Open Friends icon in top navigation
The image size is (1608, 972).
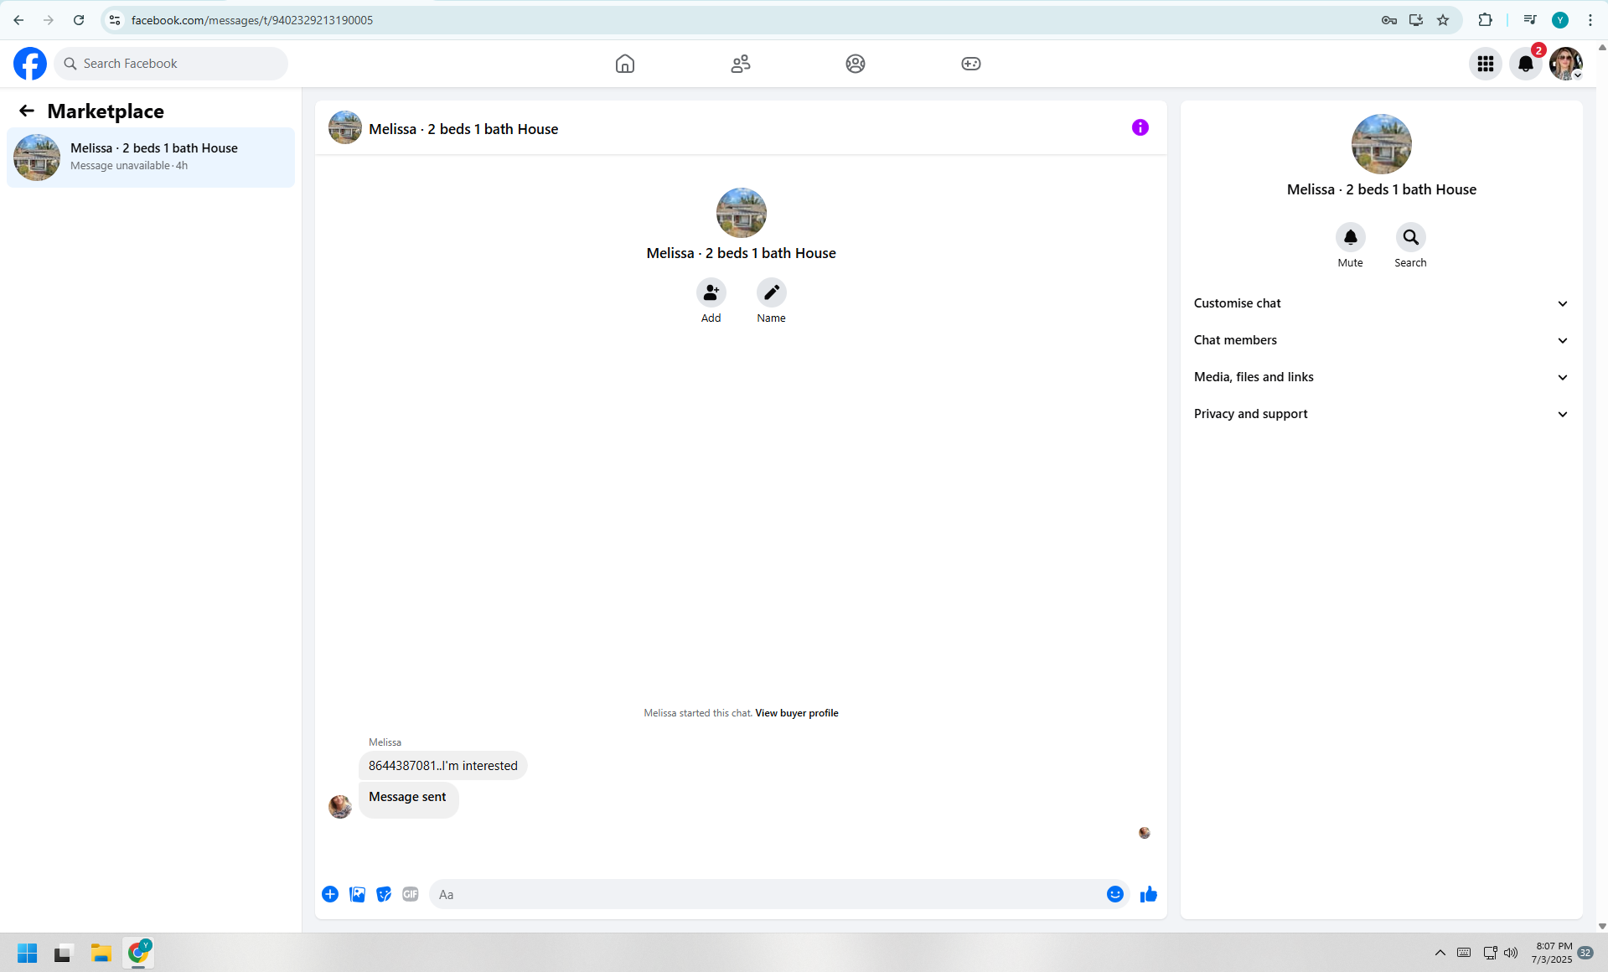[x=741, y=64]
